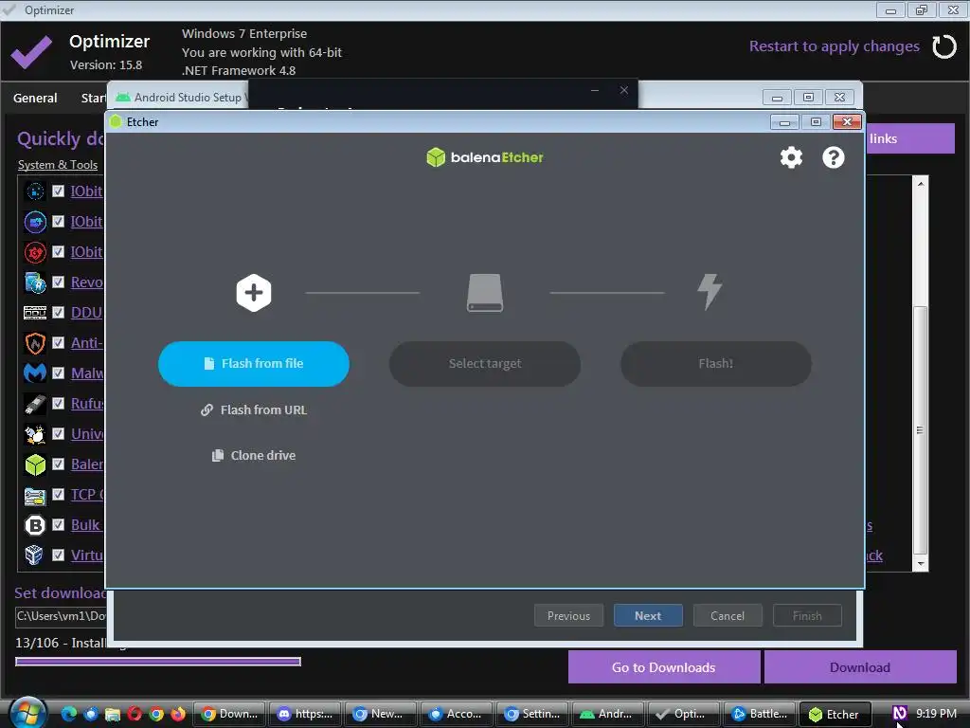This screenshot has height=728, width=970.
Task: Click the lightning bolt flash icon
Action: pos(710,292)
